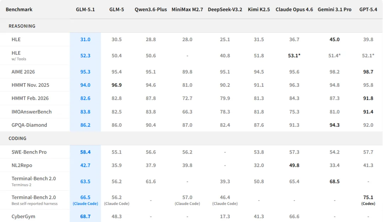
Task: Click the Benchmark column header
Action: [19, 10]
